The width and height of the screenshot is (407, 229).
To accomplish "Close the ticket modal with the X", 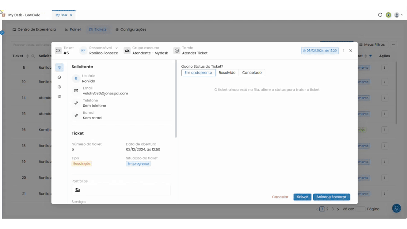I will click(x=351, y=50).
